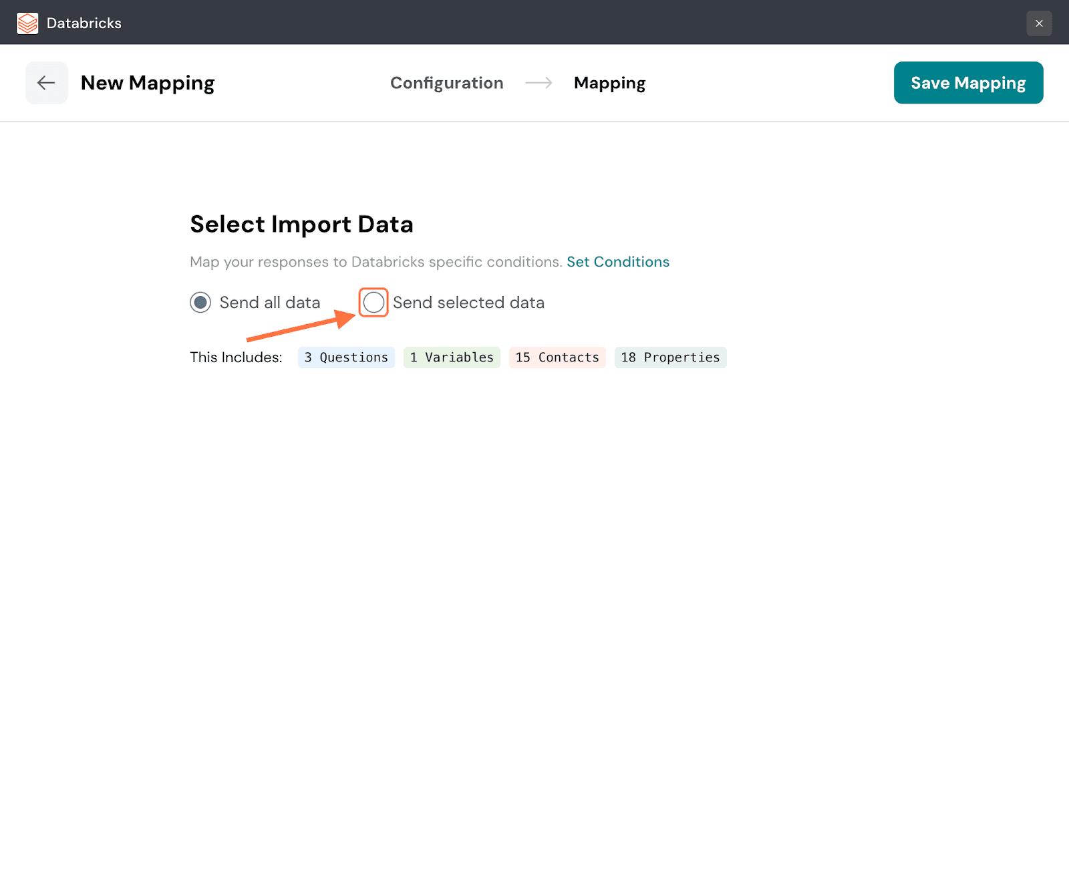This screenshot has width=1069, height=872.
Task: Open the Configuration step
Action: [x=446, y=83]
